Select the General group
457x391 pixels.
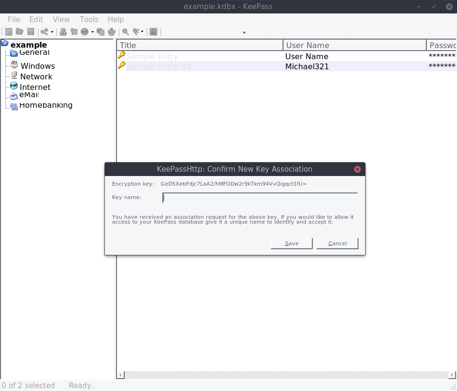tap(34, 53)
